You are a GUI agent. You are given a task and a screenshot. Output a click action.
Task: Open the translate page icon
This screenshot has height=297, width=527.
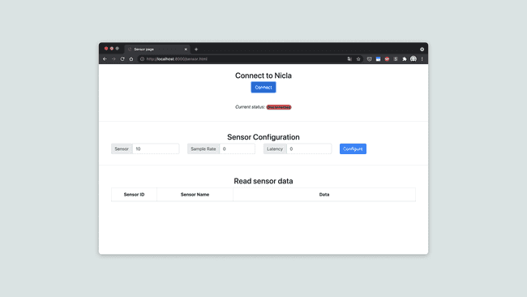[x=349, y=59]
